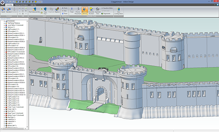The height and width of the screenshot is (132, 219).
Task: Click the Replace part icon
Action: click(x=57, y=10)
